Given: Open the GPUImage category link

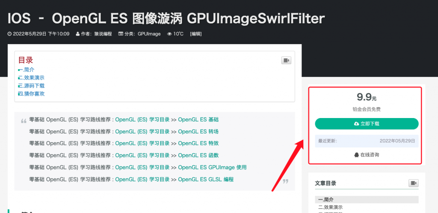Looking at the screenshot, I should [x=149, y=34].
